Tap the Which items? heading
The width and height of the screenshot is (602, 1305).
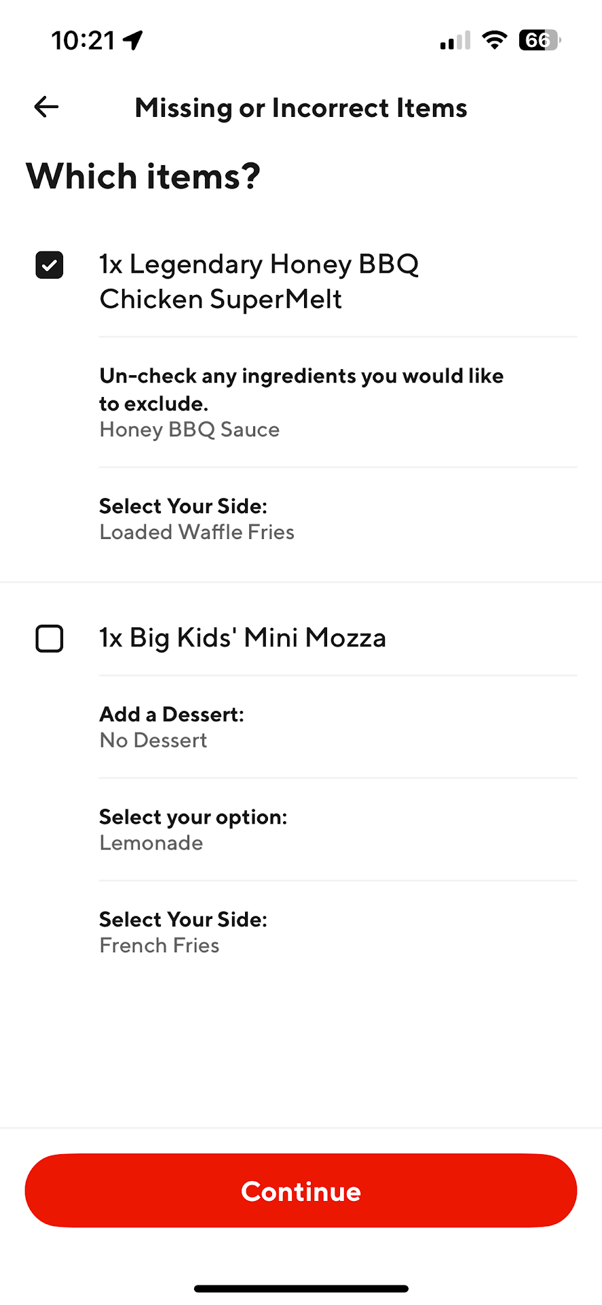(x=143, y=177)
